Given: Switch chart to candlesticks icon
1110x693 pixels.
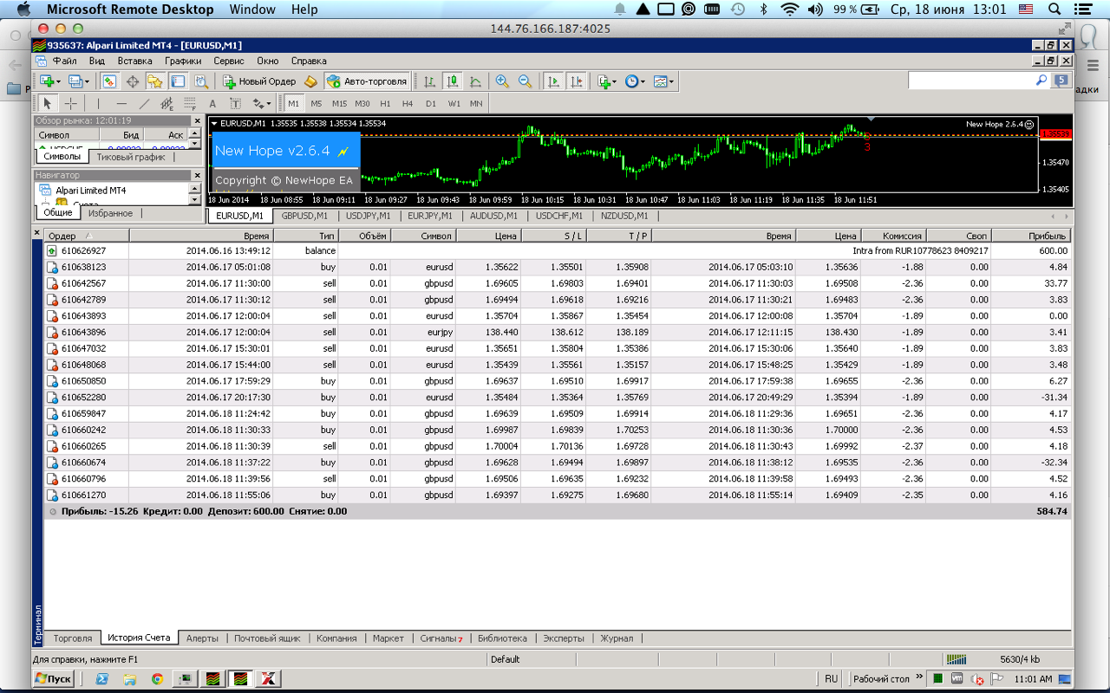Looking at the screenshot, I should tap(452, 81).
